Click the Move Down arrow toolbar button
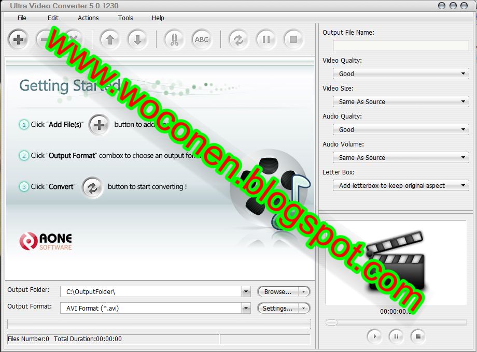Screen dimensions: 477x352 click(137, 39)
